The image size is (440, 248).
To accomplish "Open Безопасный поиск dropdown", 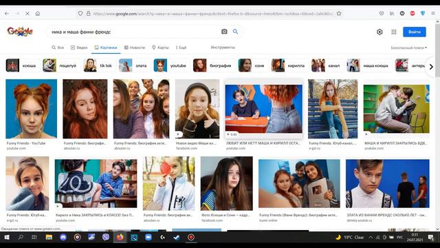I will click(409, 48).
